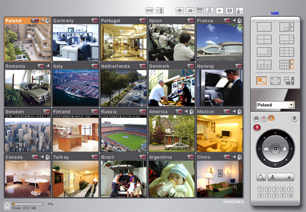Screen dimensions: 306x212
Task: Select the 4x4 grid layout
Action: [x=284, y=65]
